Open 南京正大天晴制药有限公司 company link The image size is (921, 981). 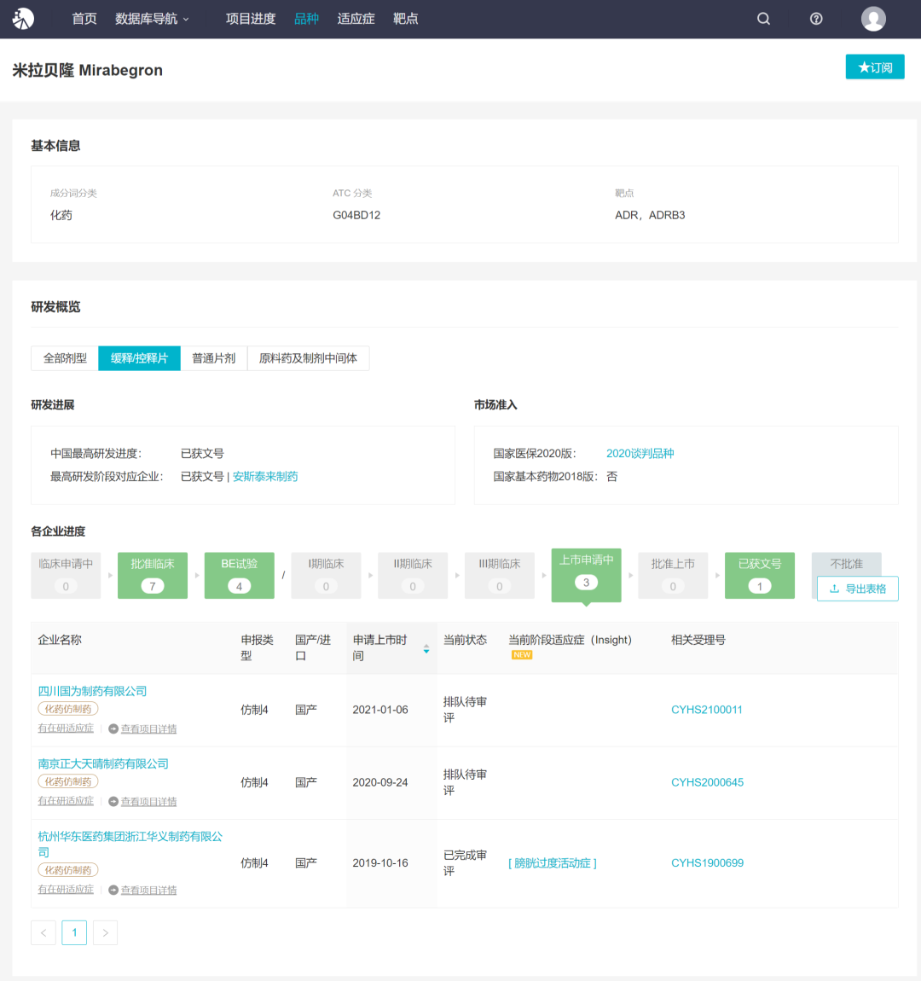103,764
